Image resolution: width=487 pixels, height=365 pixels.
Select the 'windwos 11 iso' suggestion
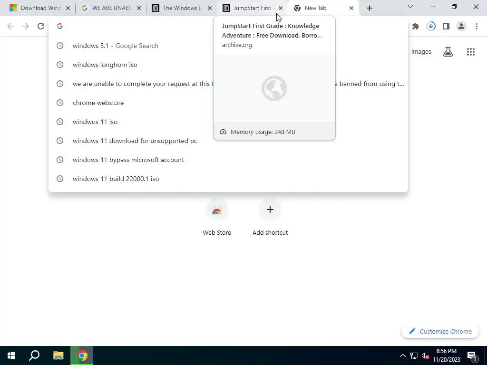[x=228, y=122]
